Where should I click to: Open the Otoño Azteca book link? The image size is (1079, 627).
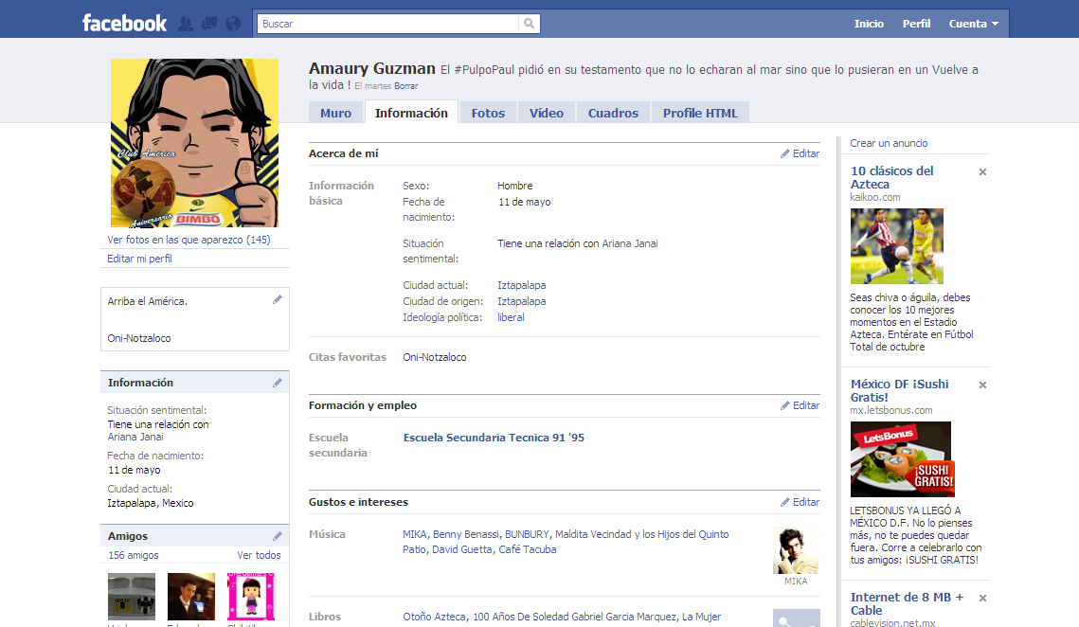pyautogui.click(x=434, y=617)
